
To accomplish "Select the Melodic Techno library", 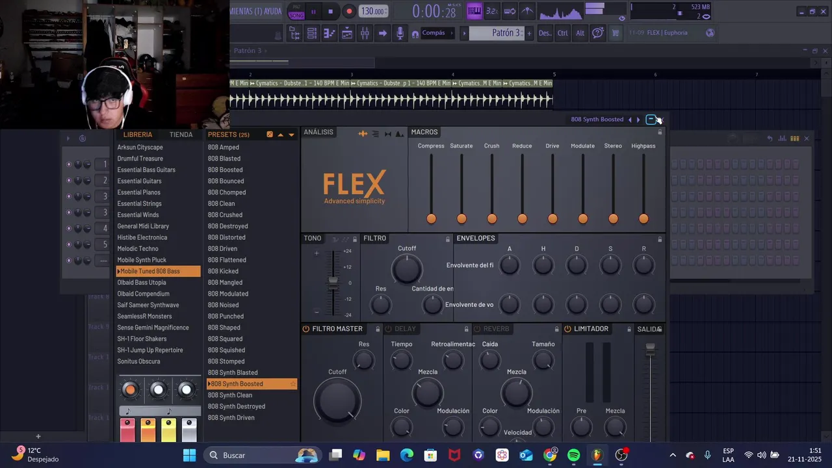I will click(x=138, y=249).
